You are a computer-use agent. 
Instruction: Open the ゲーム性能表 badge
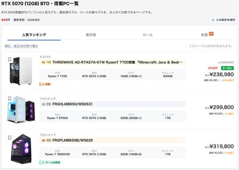click(x=51, y=162)
